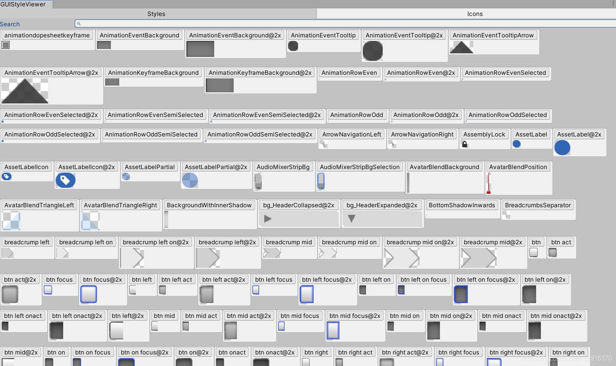Click the 'btn on focus@2x' style label
The image size is (616, 366).
click(145, 352)
